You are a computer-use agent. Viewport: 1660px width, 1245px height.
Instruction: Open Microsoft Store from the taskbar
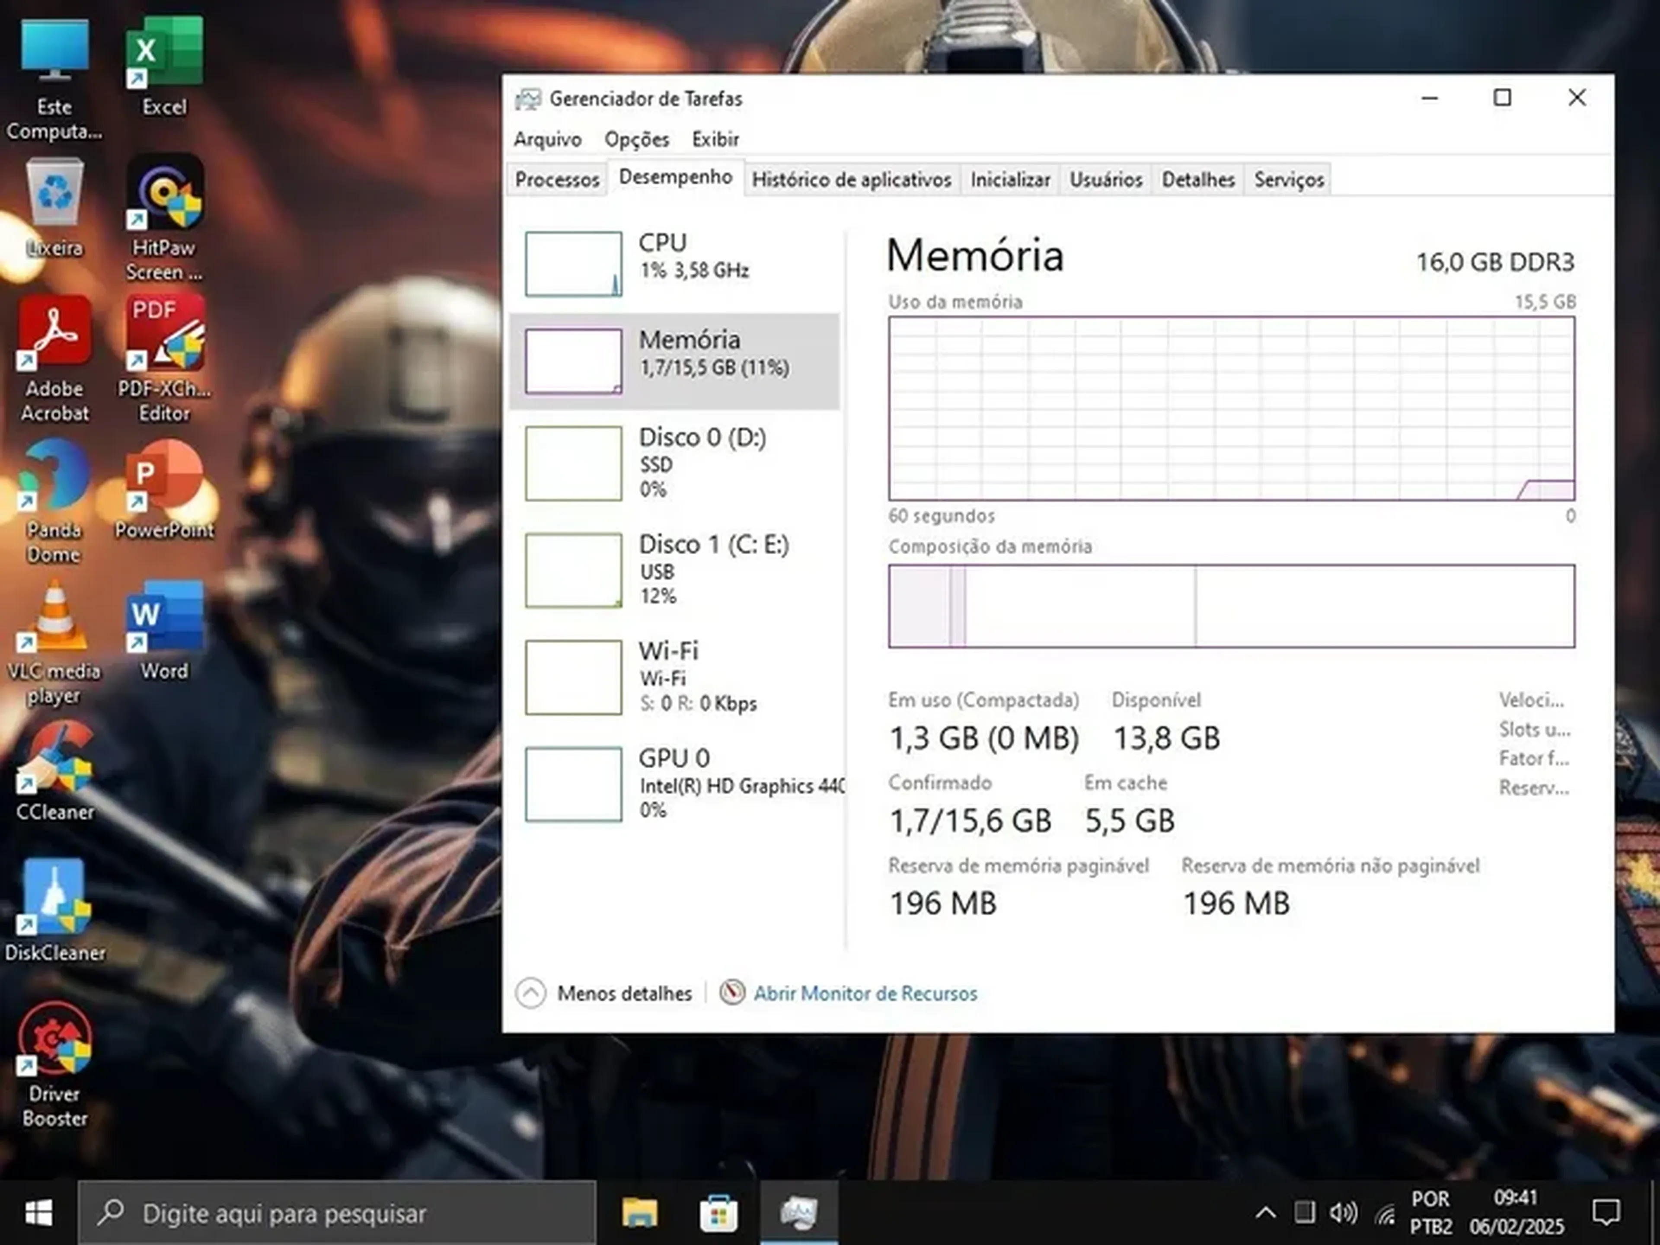pyautogui.click(x=718, y=1213)
